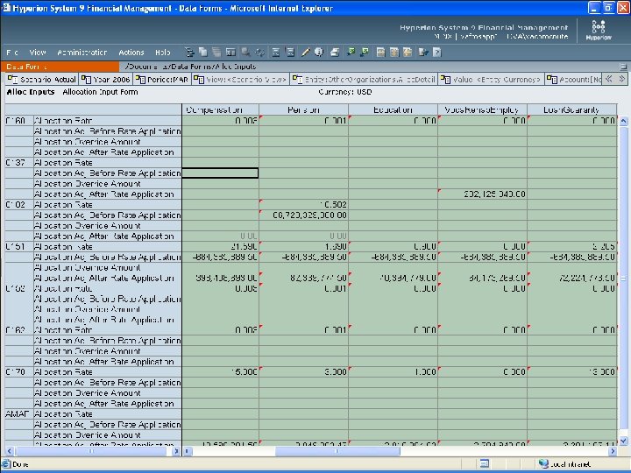The image size is (631, 473).
Task: Open the Value Entity Currency selector
Action: coord(491,79)
